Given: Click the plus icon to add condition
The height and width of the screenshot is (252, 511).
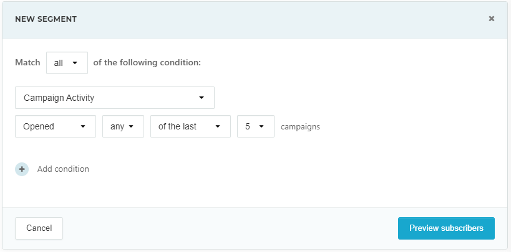Looking at the screenshot, I should pyautogui.click(x=22, y=169).
